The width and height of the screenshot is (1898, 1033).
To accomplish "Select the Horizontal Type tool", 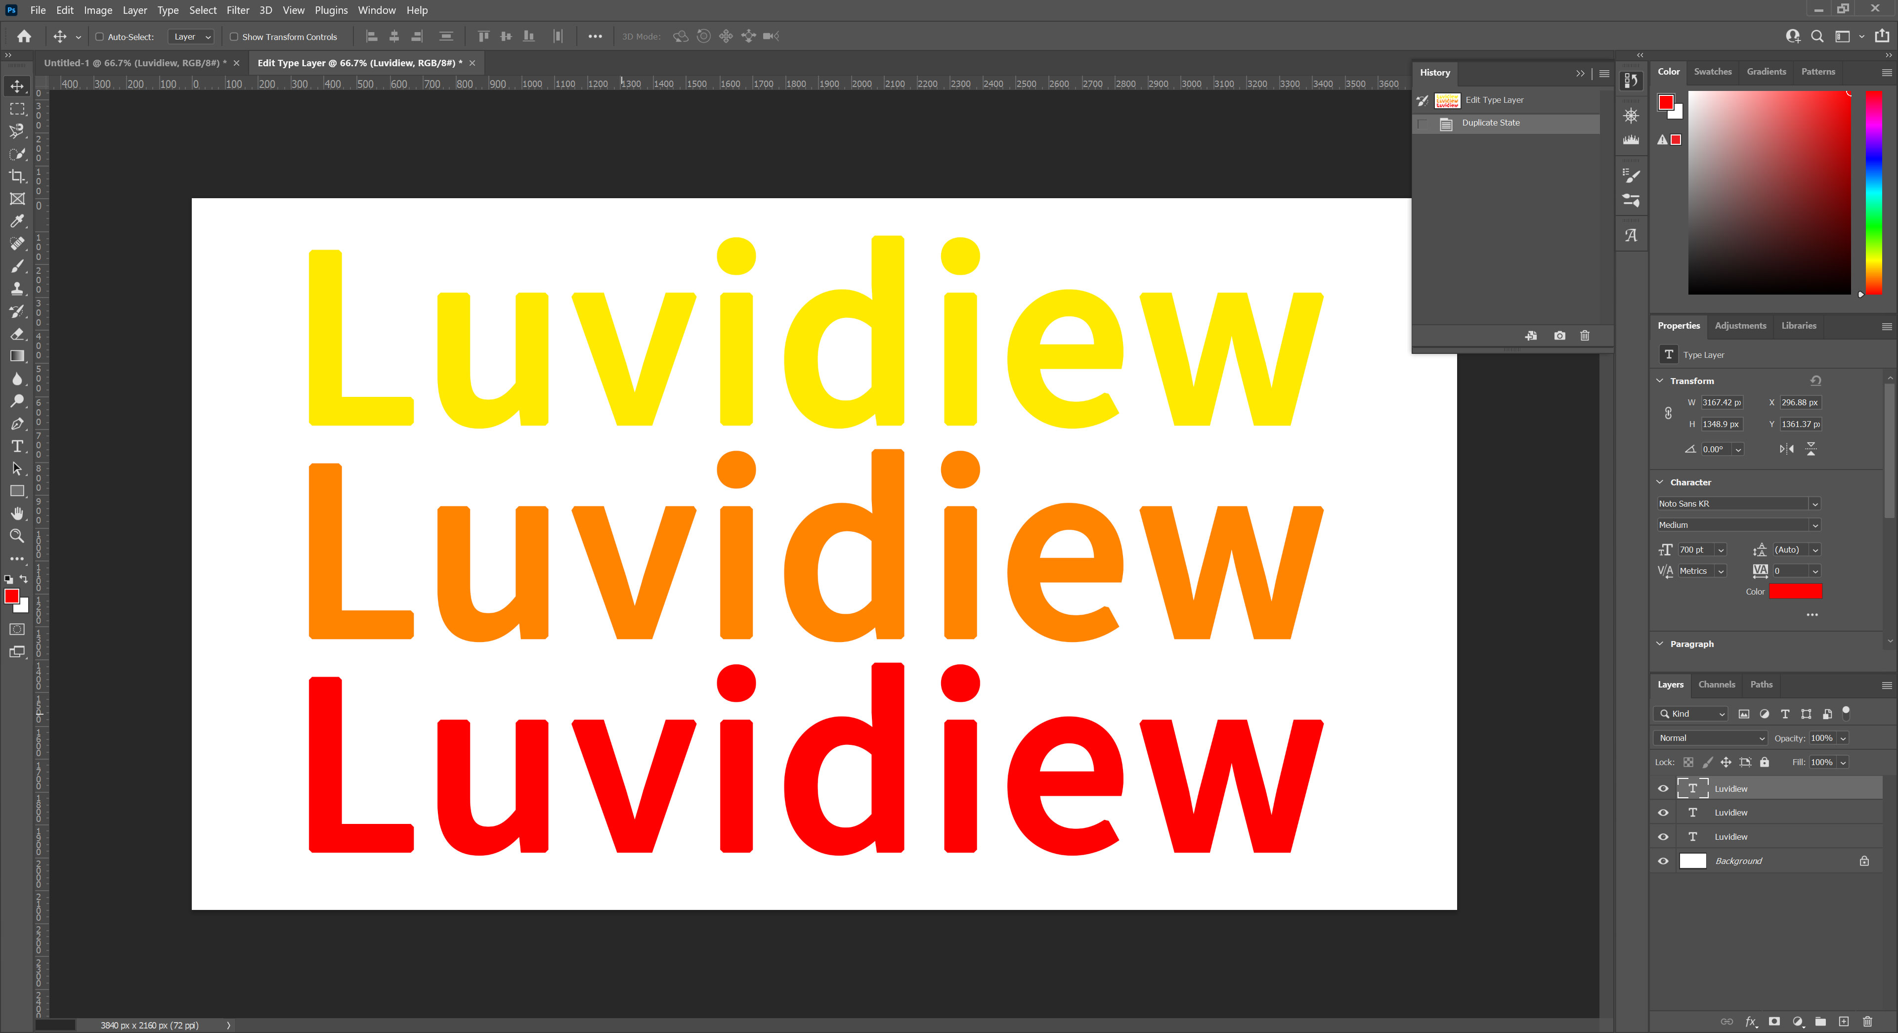I will [x=17, y=446].
